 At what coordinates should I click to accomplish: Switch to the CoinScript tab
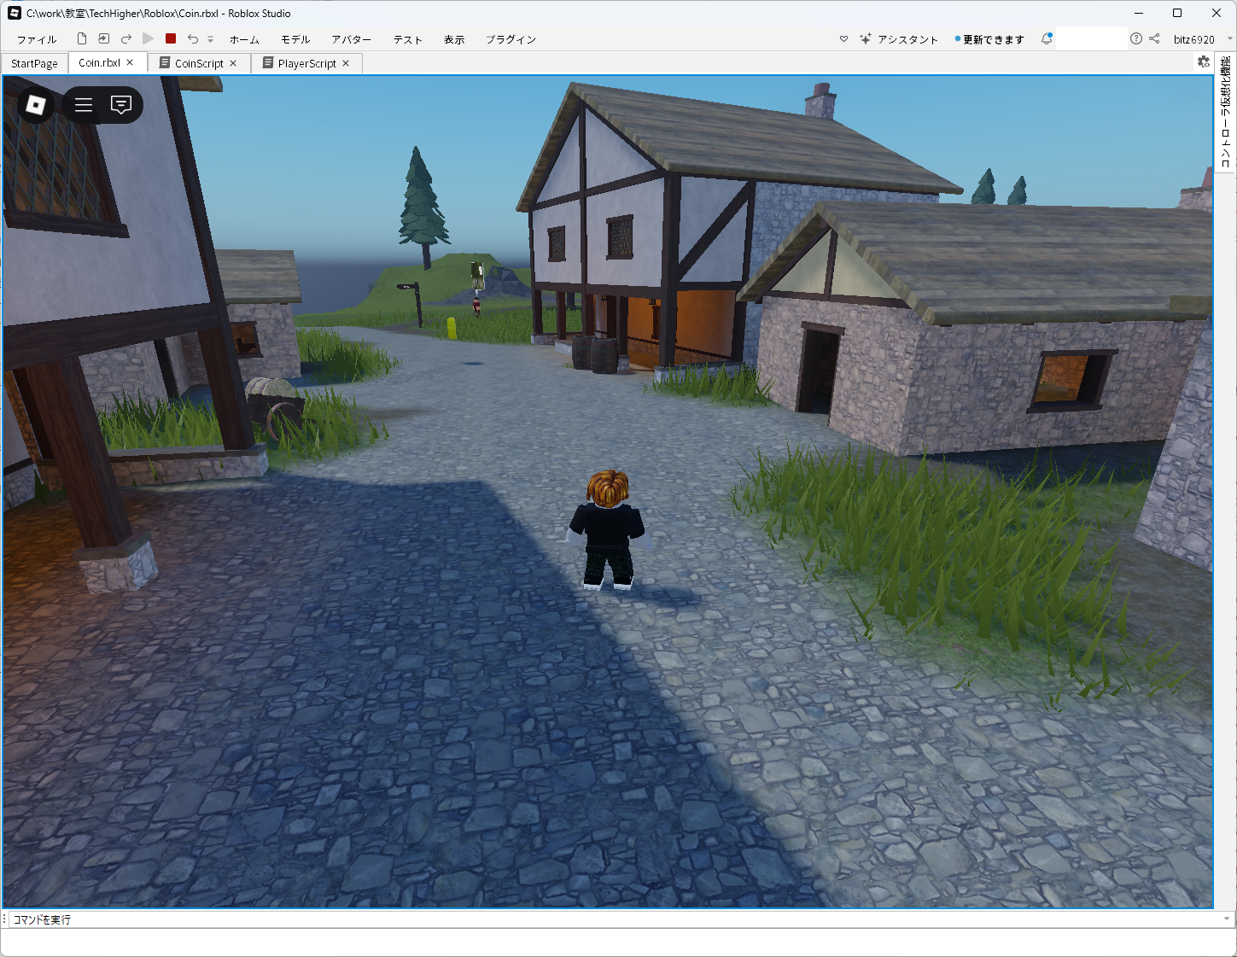(198, 63)
